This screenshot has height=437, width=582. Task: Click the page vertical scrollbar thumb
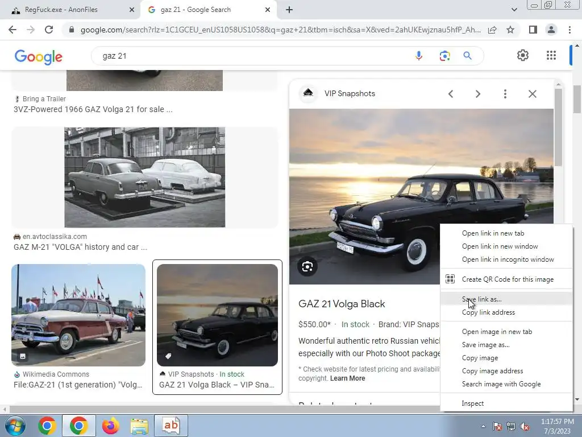click(577, 99)
